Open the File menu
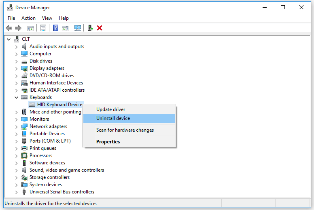The width and height of the screenshot is (314, 210). tap(11, 18)
